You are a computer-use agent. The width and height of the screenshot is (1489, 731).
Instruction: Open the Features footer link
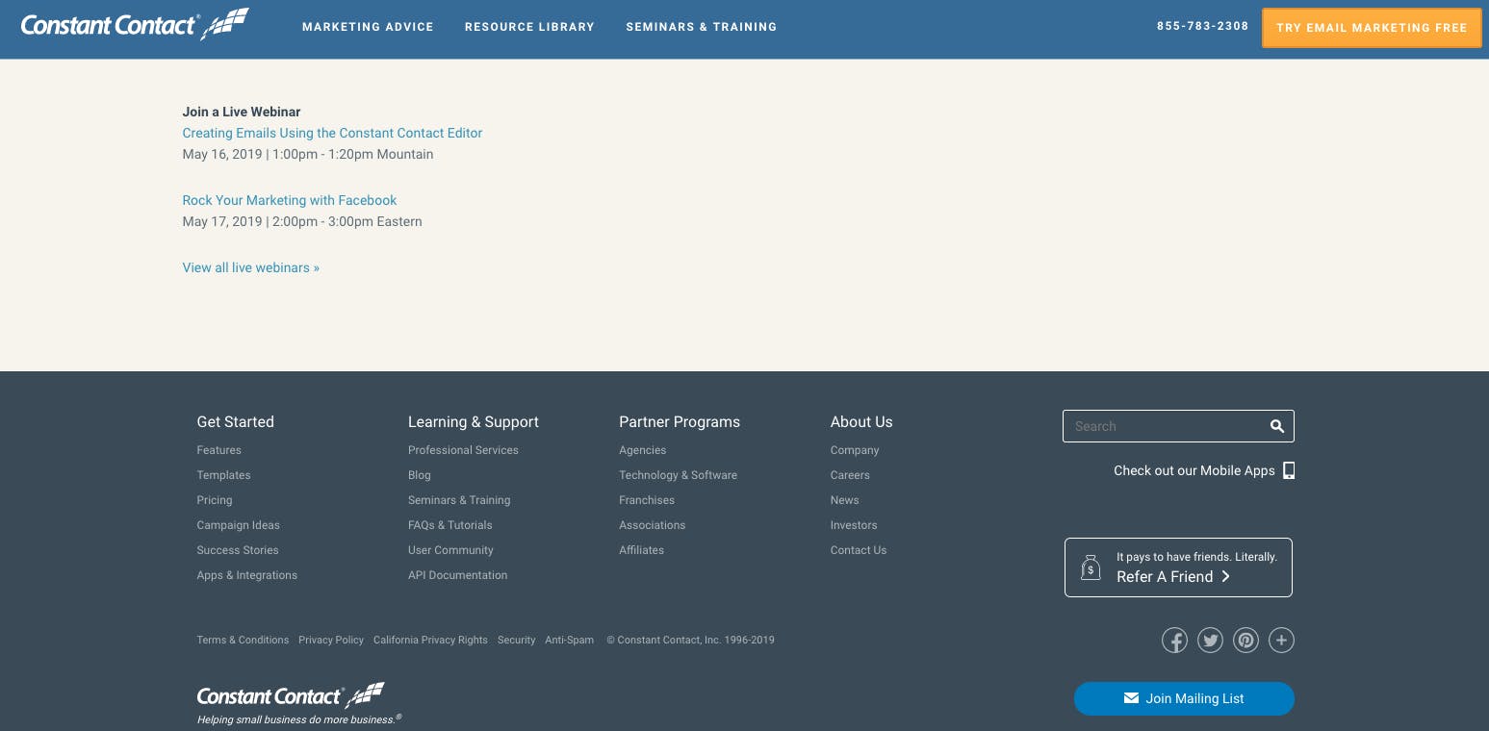218,450
